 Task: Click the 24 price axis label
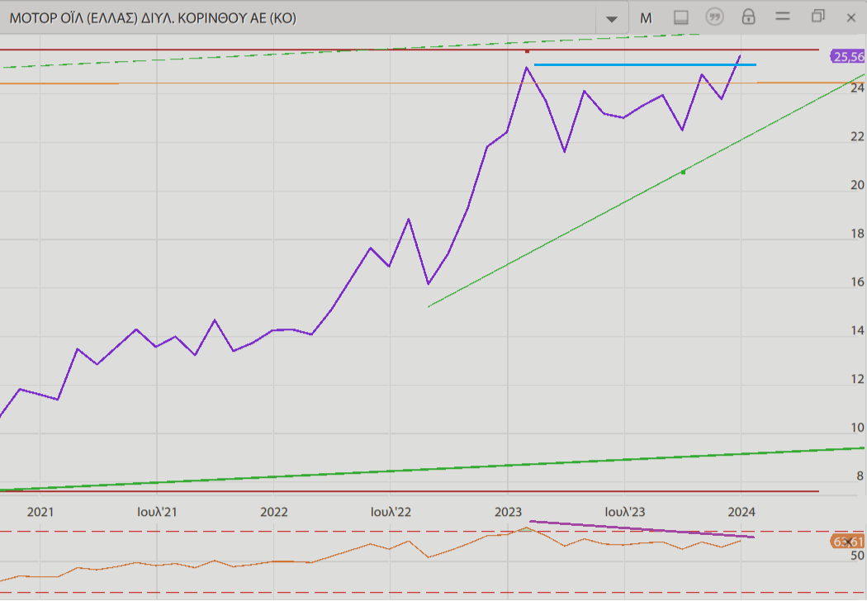(857, 88)
